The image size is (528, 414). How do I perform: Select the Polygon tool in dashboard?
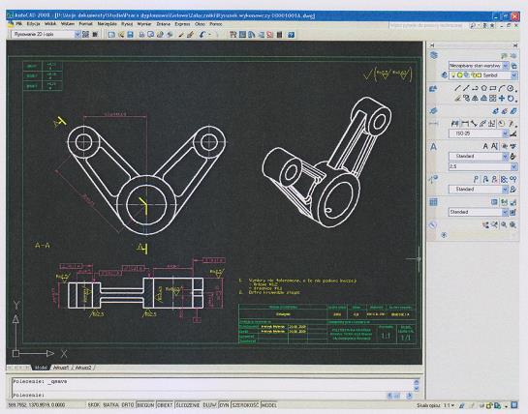483,88
